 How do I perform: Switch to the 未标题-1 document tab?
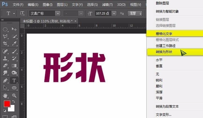(x=47, y=21)
